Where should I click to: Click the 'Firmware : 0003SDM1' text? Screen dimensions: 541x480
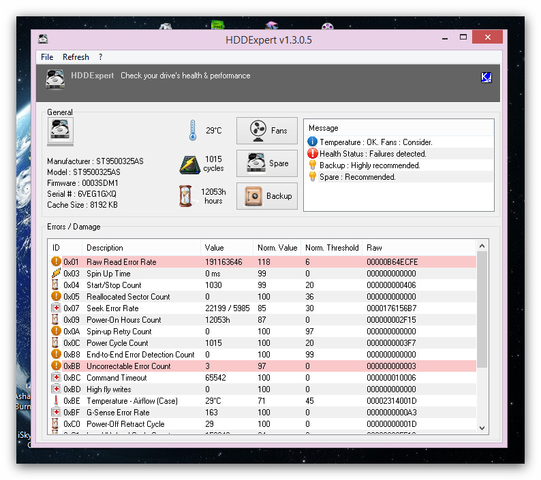point(82,182)
